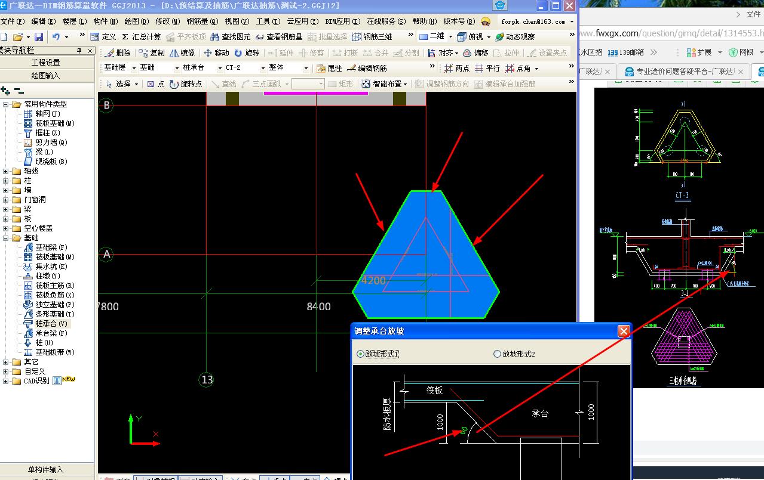Select 轴网(J) grid in the tree
Screen dimensions: 764x480
pos(42,114)
